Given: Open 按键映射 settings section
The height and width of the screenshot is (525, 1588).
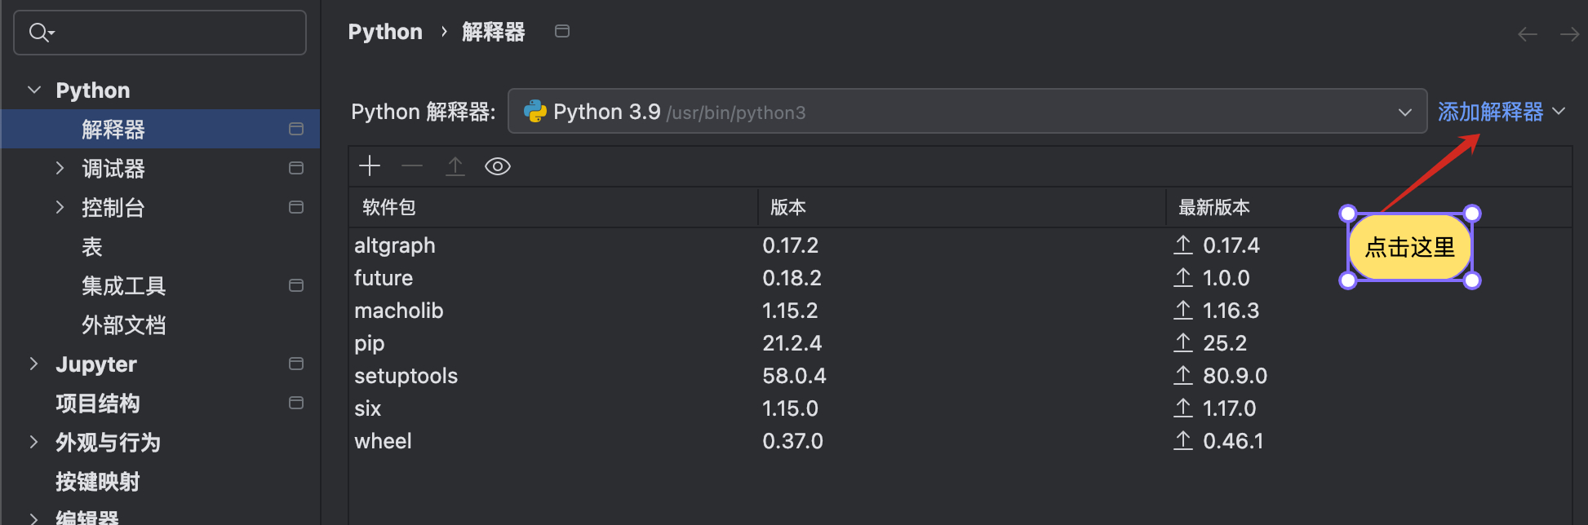Looking at the screenshot, I should coord(160,481).
